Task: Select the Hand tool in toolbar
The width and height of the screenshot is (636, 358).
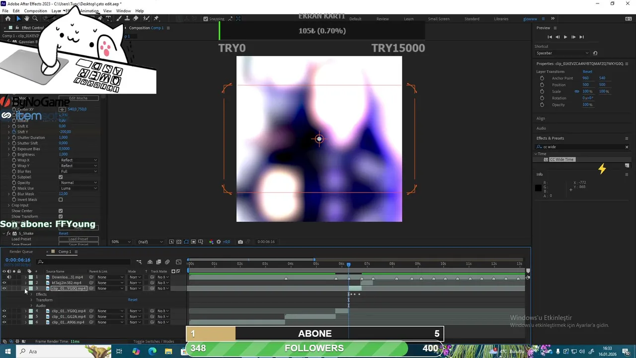Action: pos(26,18)
